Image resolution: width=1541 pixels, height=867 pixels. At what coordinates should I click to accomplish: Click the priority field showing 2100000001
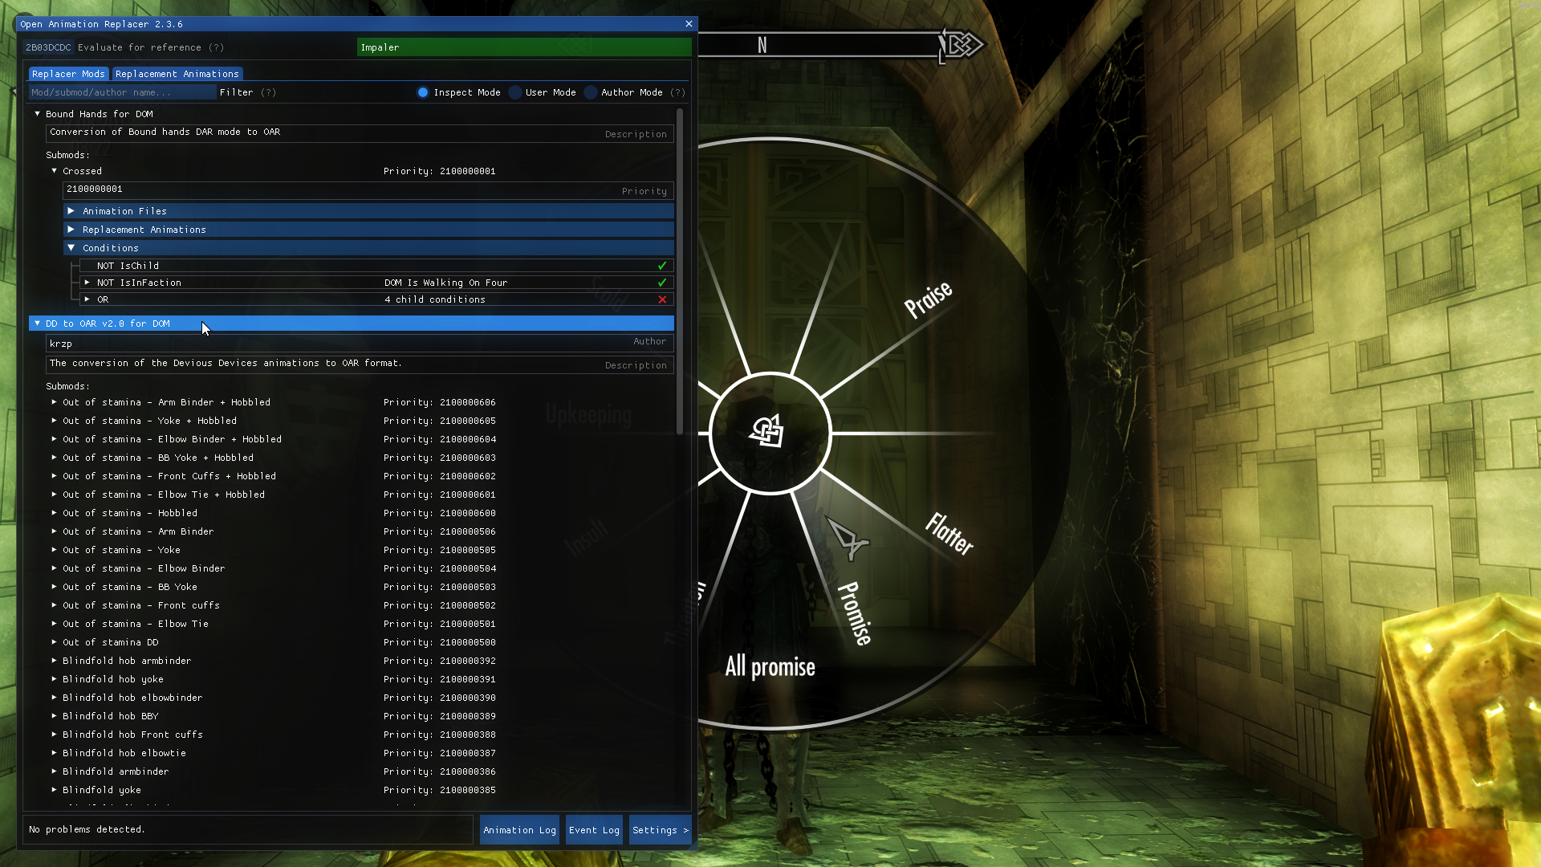point(368,190)
